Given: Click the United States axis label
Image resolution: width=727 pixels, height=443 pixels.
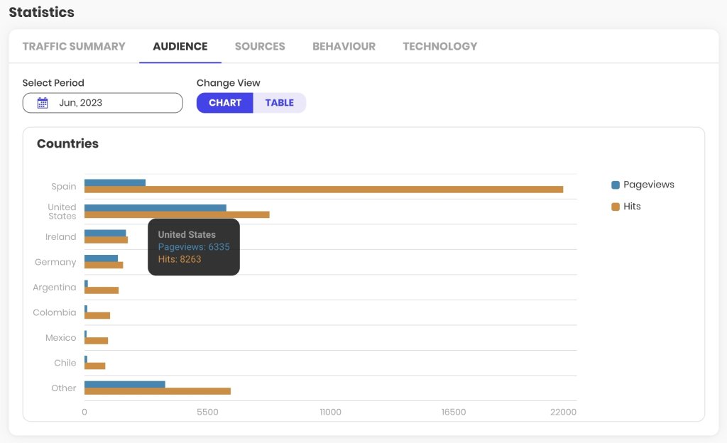Looking at the screenshot, I should point(62,212).
